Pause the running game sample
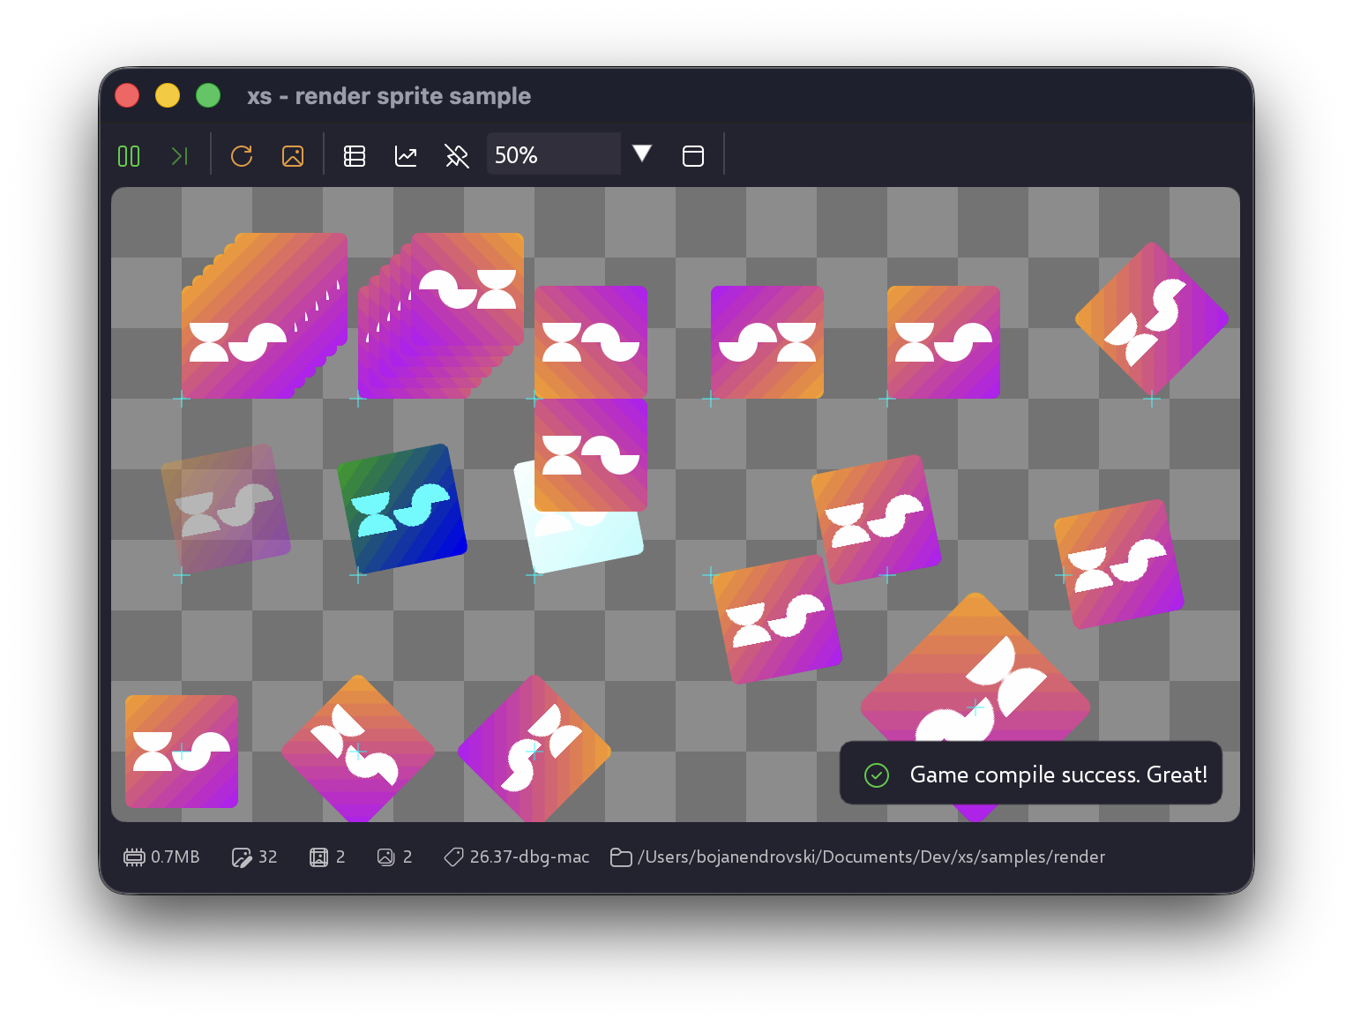 pos(129,155)
